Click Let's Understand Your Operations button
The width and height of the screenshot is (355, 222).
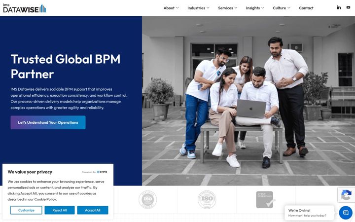(48, 122)
